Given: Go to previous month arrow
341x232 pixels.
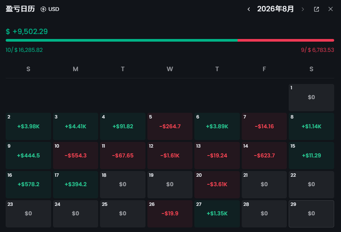Looking at the screenshot, I should (249, 9).
